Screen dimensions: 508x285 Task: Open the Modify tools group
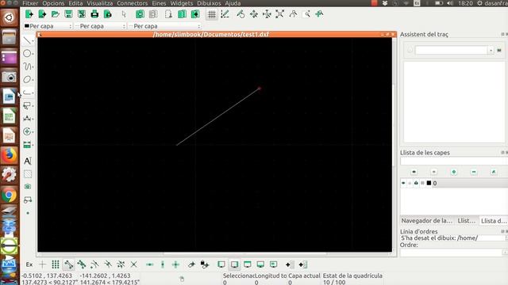28,131
